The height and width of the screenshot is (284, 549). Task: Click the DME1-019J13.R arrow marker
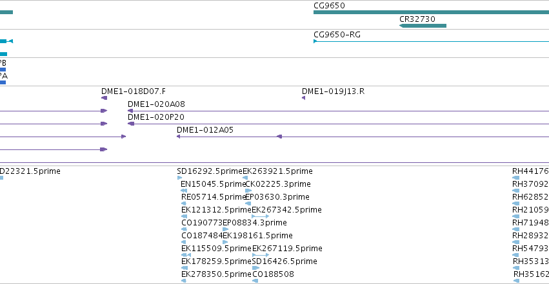click(304, 98)
